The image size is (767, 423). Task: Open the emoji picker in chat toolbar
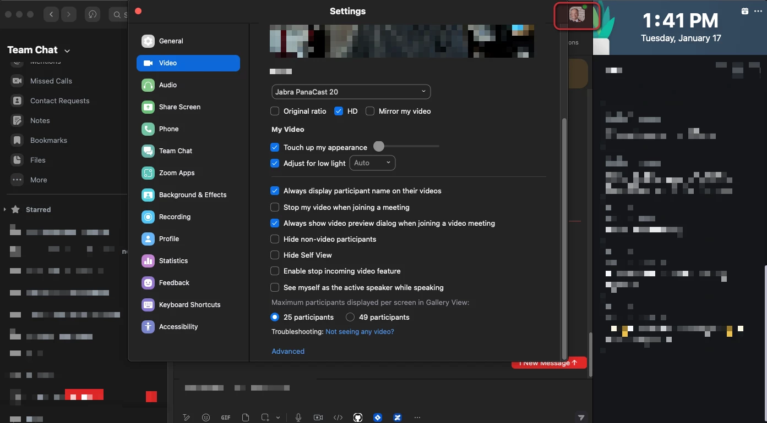[x=206, y=418]
